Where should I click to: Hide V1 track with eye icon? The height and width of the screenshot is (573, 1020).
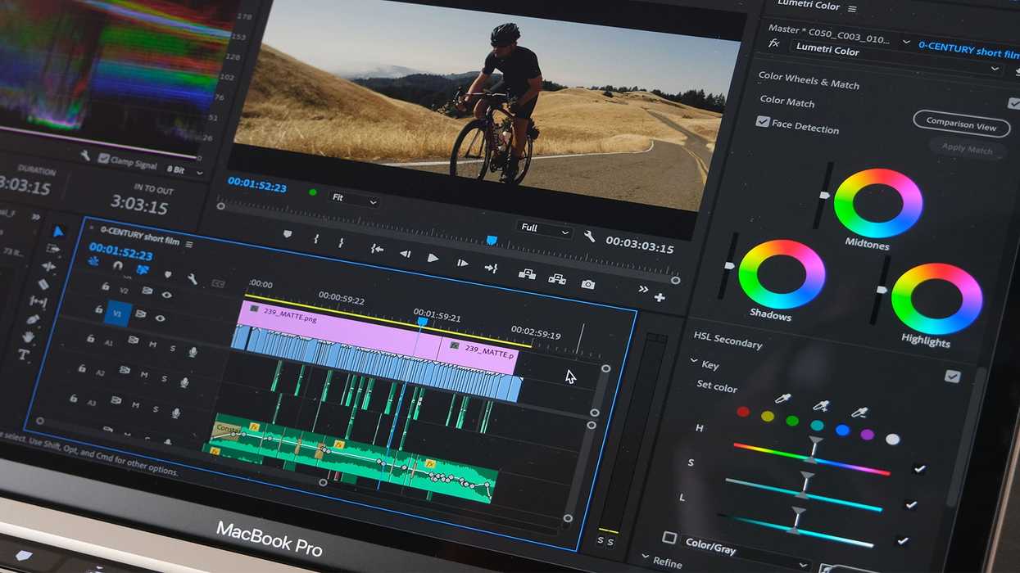coord(160,318)
